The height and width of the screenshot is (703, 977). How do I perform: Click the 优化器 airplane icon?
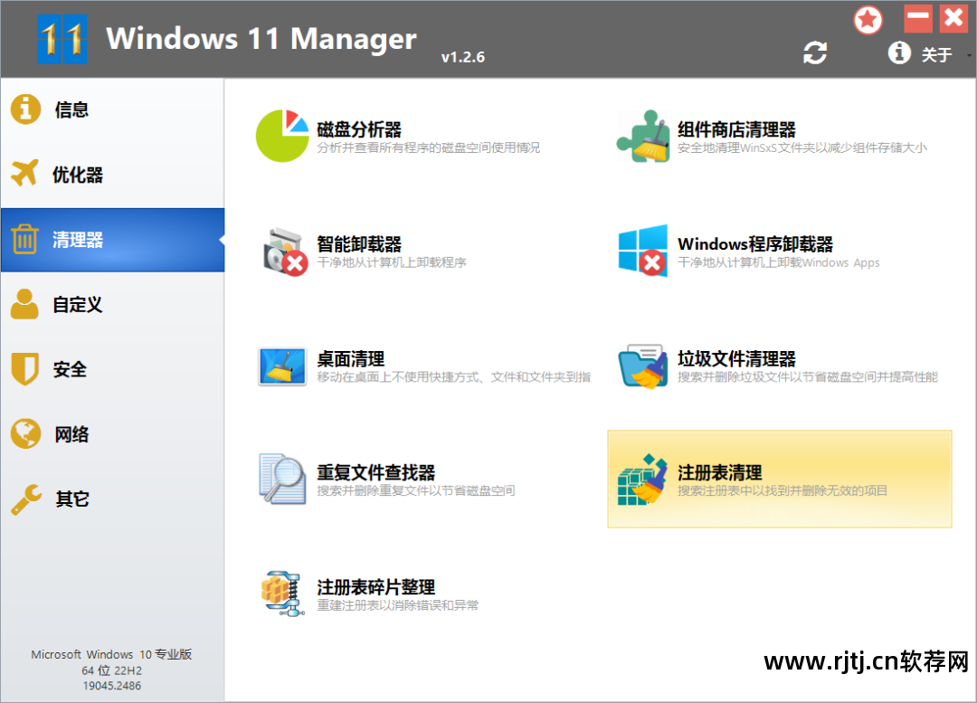25,173
